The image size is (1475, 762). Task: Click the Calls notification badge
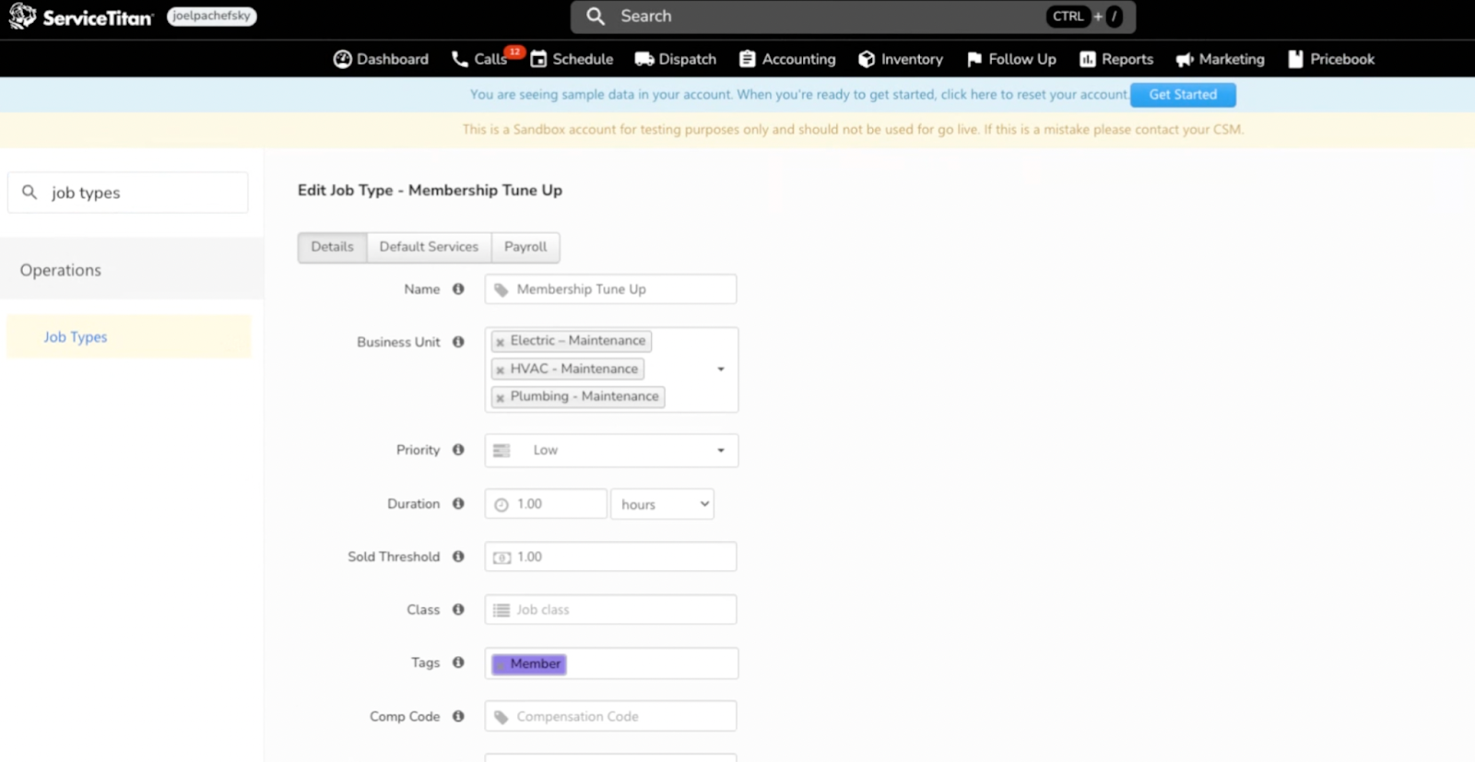(515, 52)
